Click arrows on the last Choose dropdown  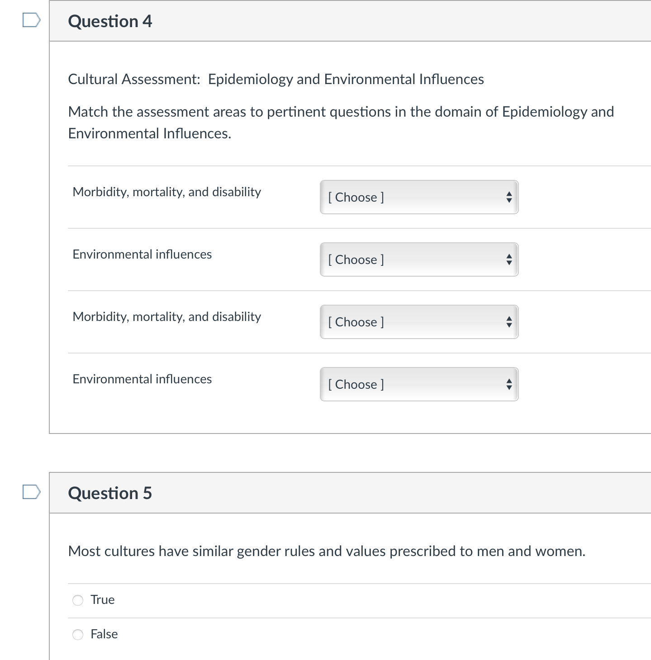pos(509,384)
